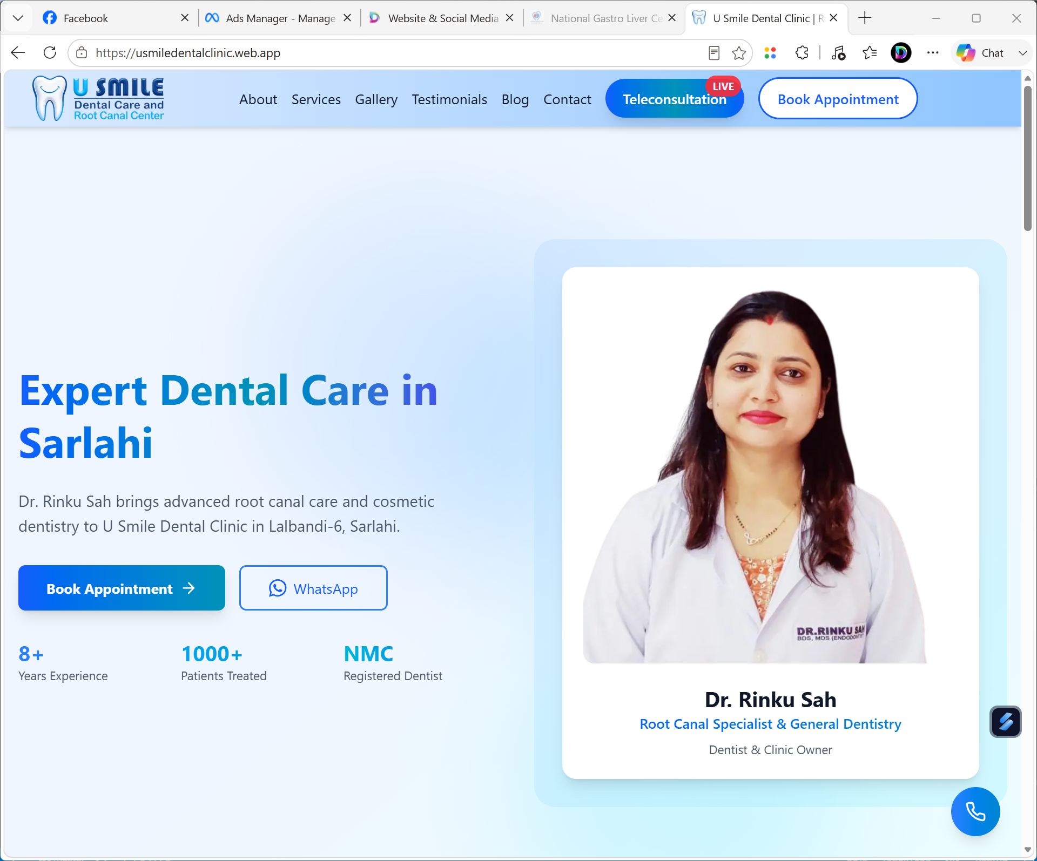Click the '8+' years experience stat
1037x861 pixels.
[x=31, y=654]
